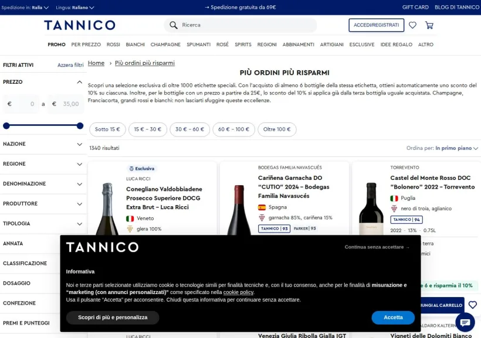Select the 60 € - 100 € price chip
The image size is (481, 338).
coord(233,129)
